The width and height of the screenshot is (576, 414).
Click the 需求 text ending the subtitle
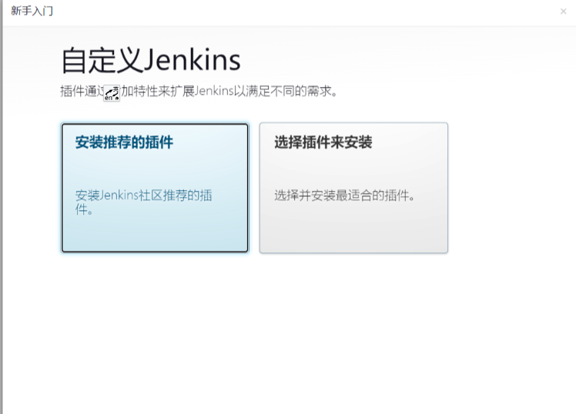click(319, 91)
